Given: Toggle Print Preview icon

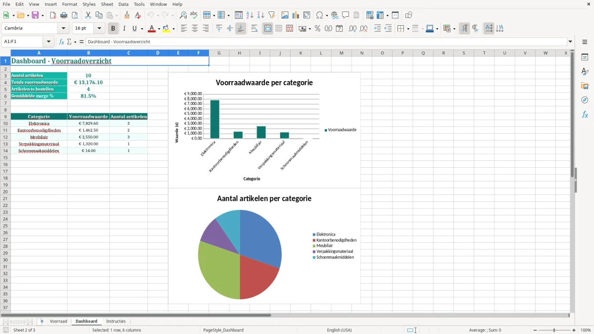Looking at the screenshot, I should coord(75,15).
